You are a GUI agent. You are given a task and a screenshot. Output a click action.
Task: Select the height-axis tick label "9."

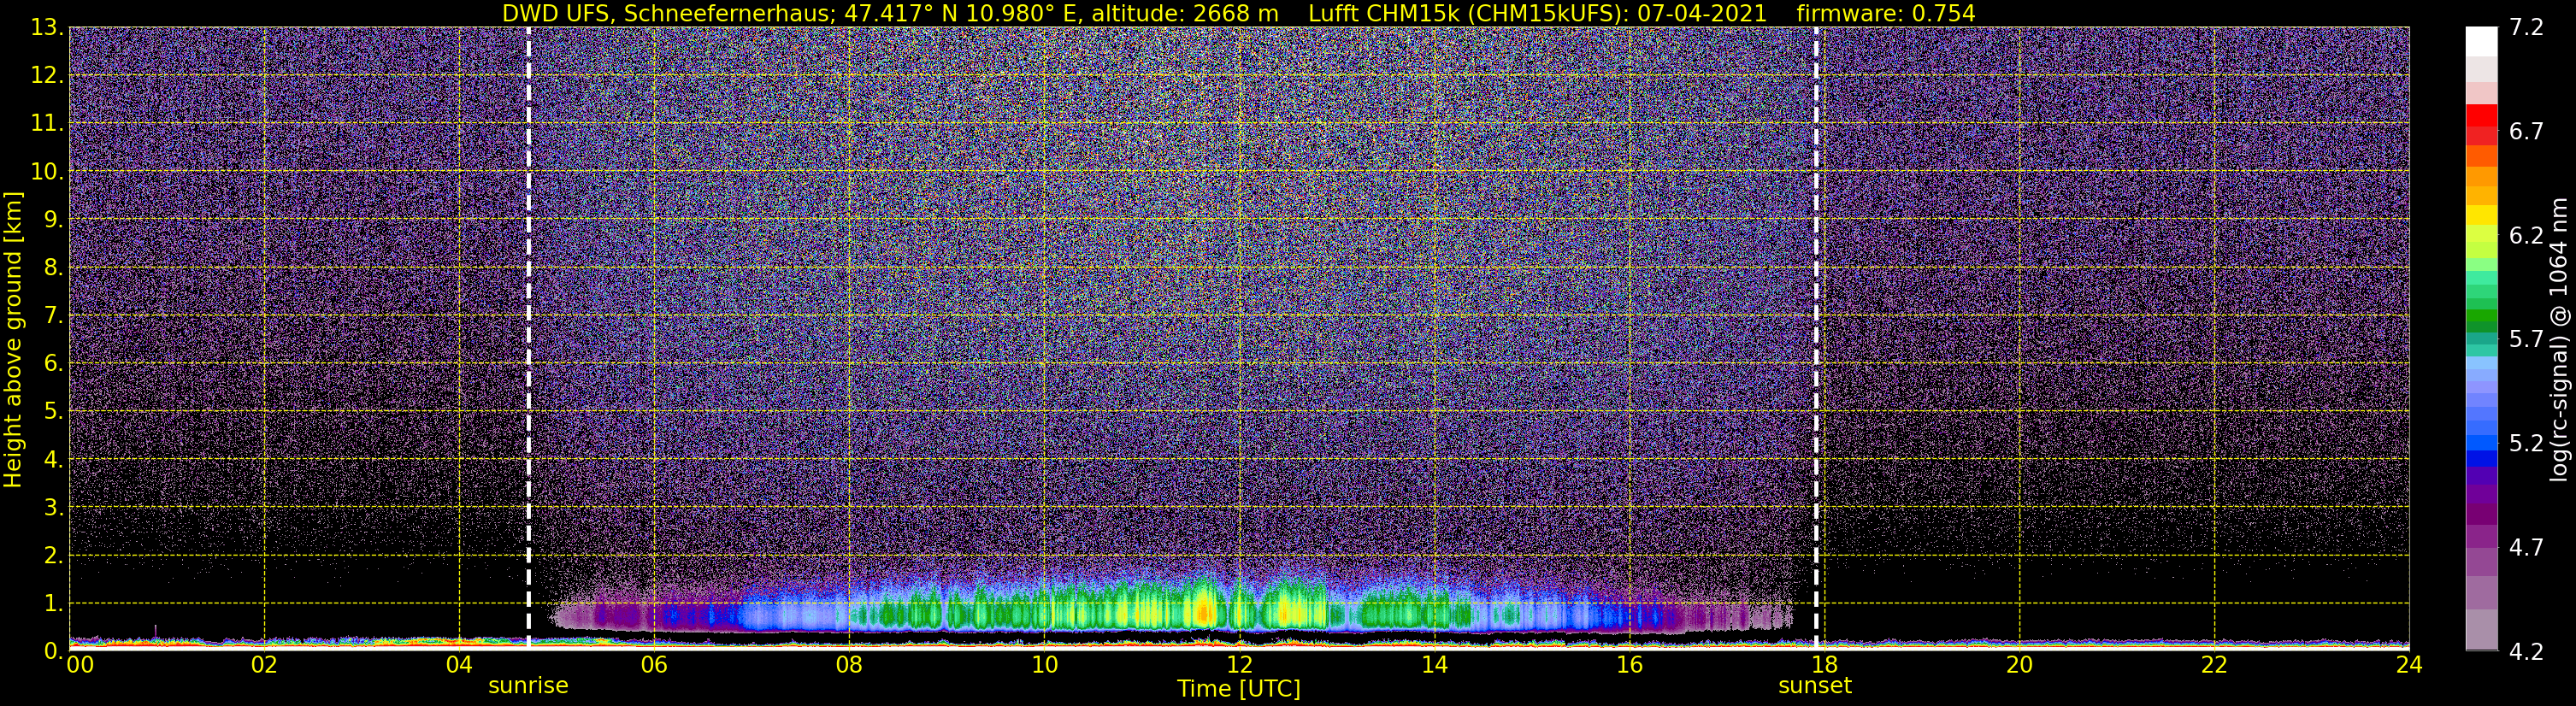52,220
